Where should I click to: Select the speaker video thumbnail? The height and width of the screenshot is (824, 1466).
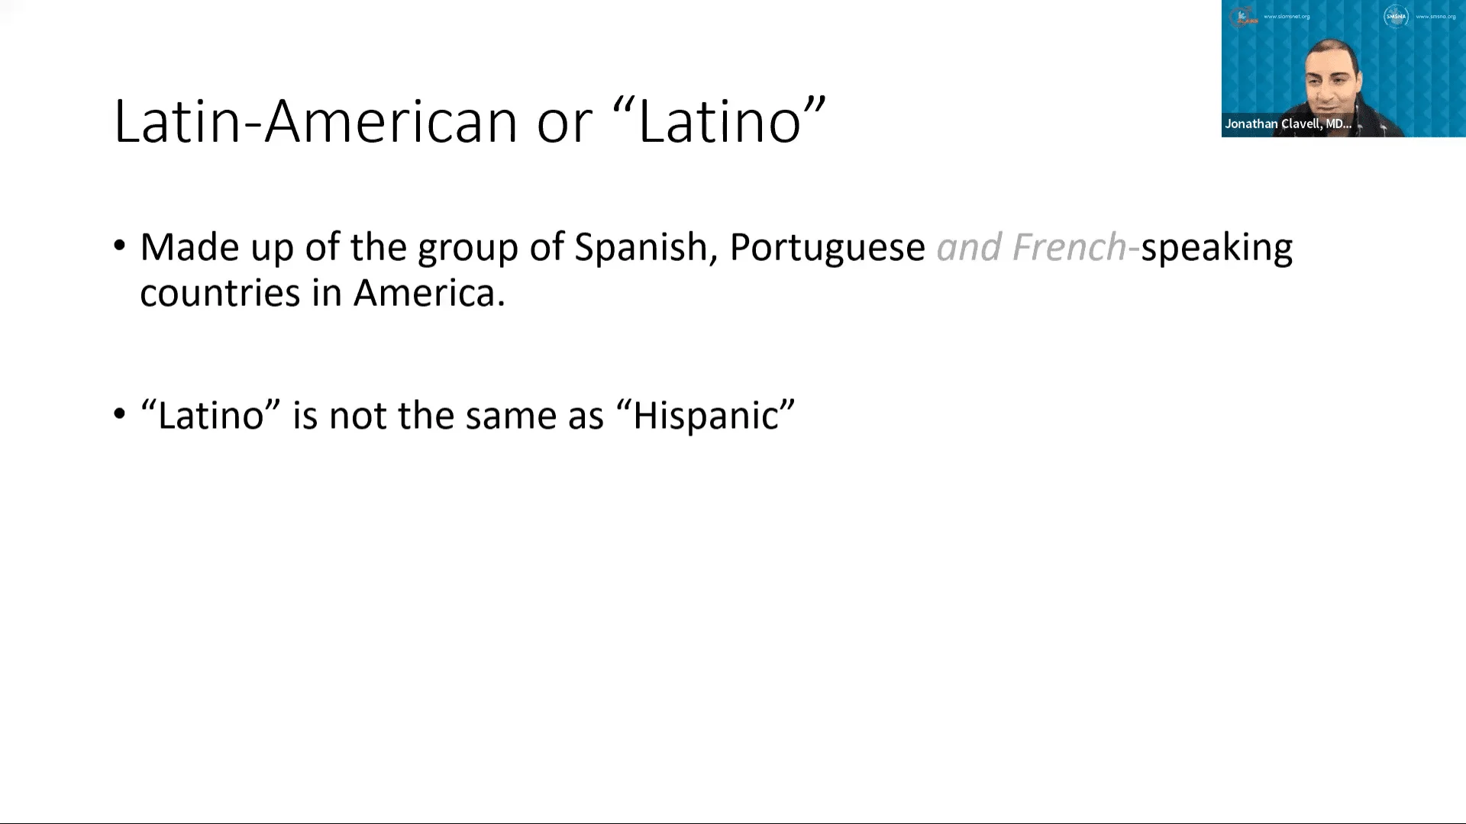tap(1343, 69)
